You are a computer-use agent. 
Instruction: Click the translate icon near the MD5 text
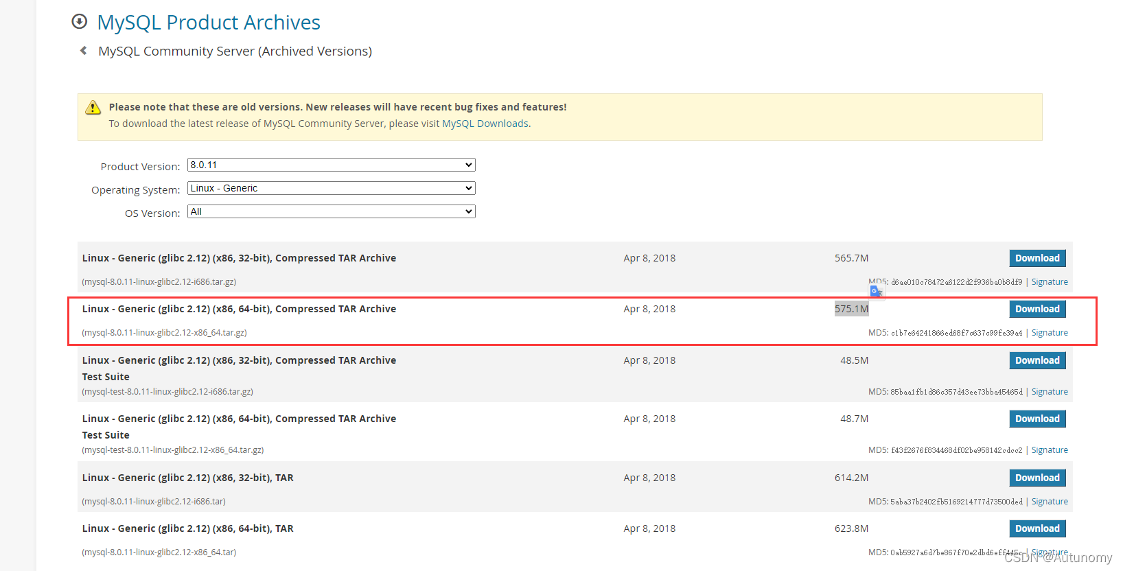pyautogui.click(x=877, y=292)
